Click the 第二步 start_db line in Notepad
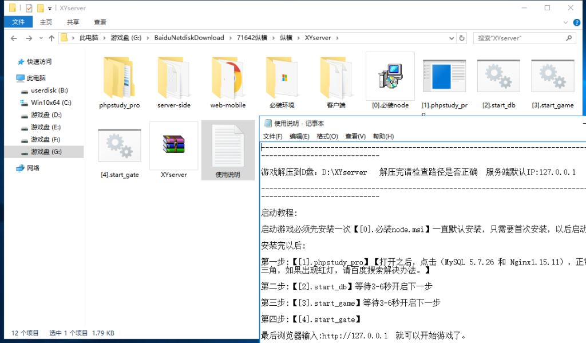The image size is (586, 343). [x=346, y=286]
